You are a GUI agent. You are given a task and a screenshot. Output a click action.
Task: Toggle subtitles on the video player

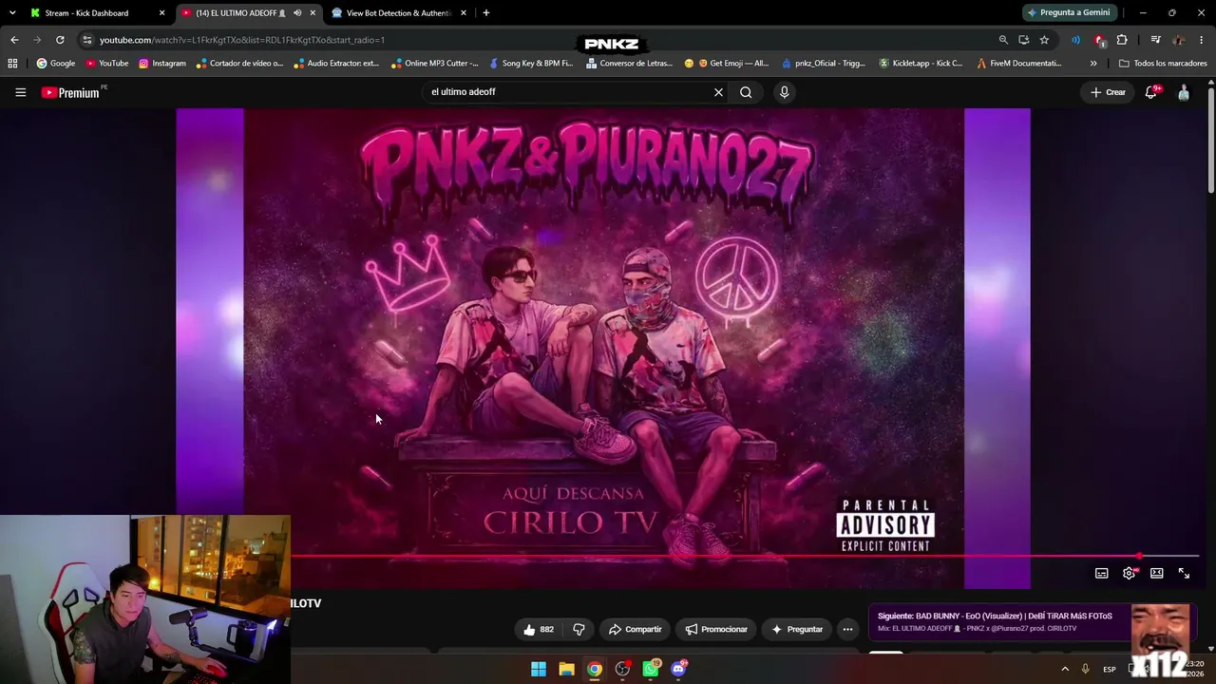[x=1101, y=573]
